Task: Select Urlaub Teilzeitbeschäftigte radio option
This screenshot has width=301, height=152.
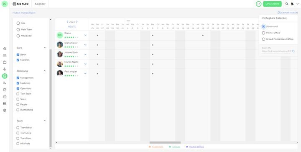Action: coord(263,39)
